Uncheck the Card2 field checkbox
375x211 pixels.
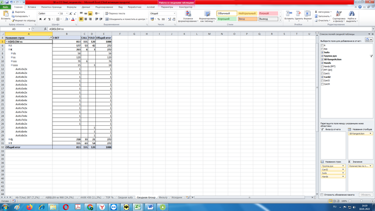(322, 77)
